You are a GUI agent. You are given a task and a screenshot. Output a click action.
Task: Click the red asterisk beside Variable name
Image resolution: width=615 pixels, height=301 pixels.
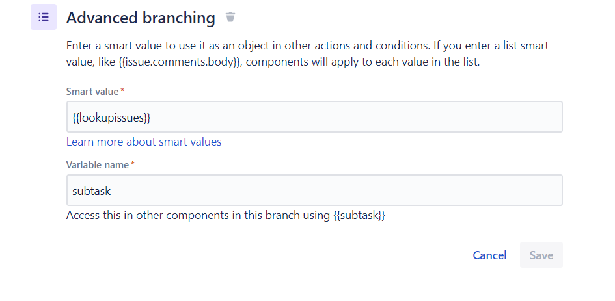[133, 164]
